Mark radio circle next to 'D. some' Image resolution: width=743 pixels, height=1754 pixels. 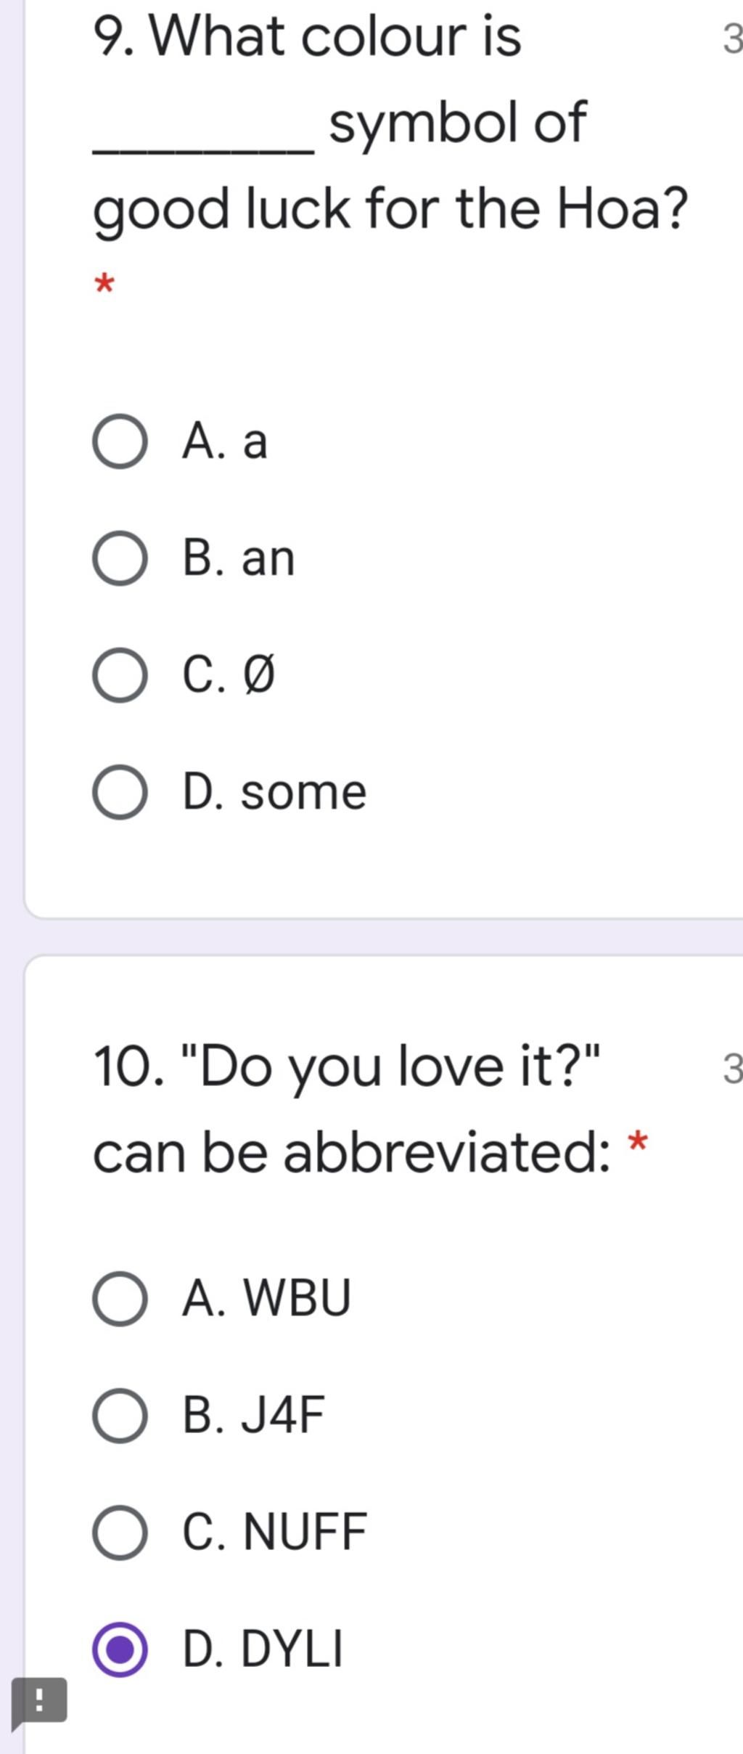pos(120,792)
